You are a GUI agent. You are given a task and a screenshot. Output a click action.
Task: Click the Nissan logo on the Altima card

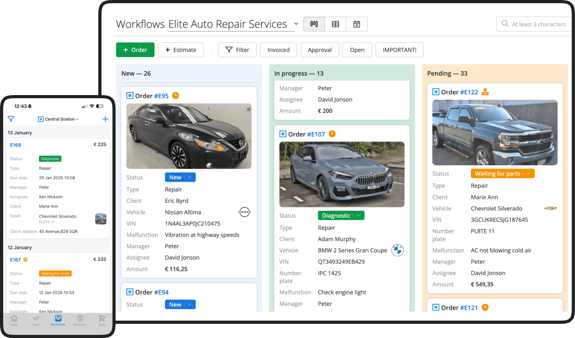pos(245,212)
